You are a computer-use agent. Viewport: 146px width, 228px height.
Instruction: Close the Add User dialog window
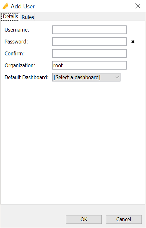pyautogui.click(x=138, y=6)
